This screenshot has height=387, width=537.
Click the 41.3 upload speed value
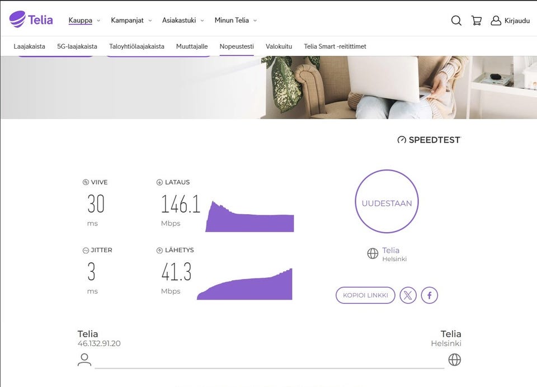[176, 272]
